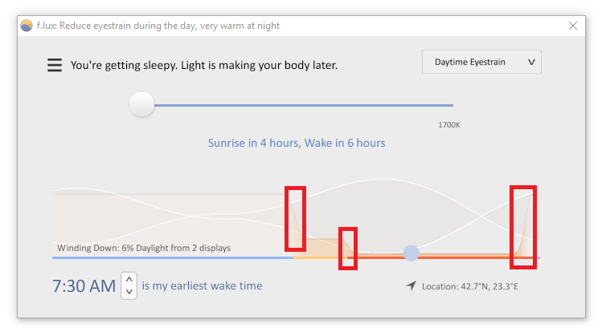The height and width of the screenshot is (336, 606).
Task: Click 'is my earliest wake time' text
Action: pyautogui.click(x=202, y=285)
